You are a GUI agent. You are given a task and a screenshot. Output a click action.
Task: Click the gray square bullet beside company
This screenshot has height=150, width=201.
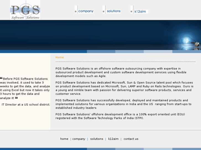pyautogui.click(x=76, y=12)
